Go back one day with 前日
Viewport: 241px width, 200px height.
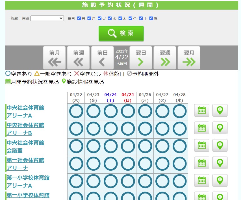(102, 58)
